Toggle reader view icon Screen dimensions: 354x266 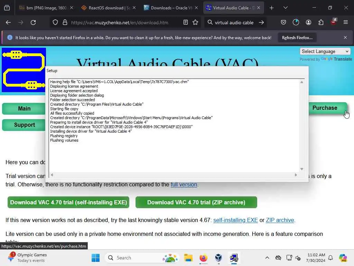click(x=186, y=23)
